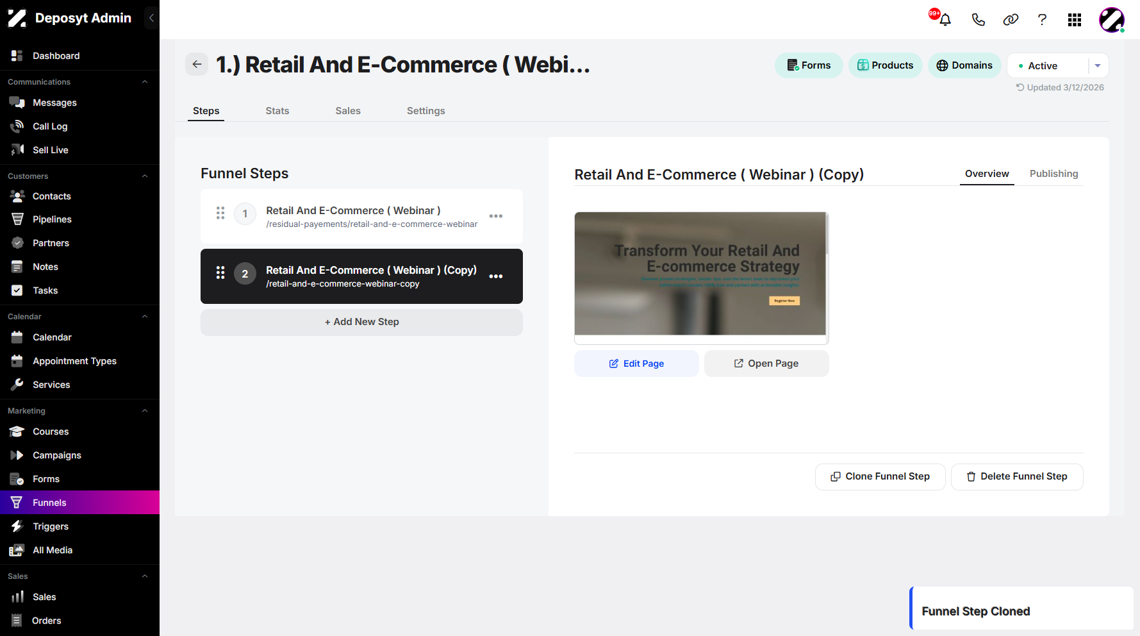Collapse the Sales section
The height and width of the screenshot is (636, 1140).
[145, 576]
